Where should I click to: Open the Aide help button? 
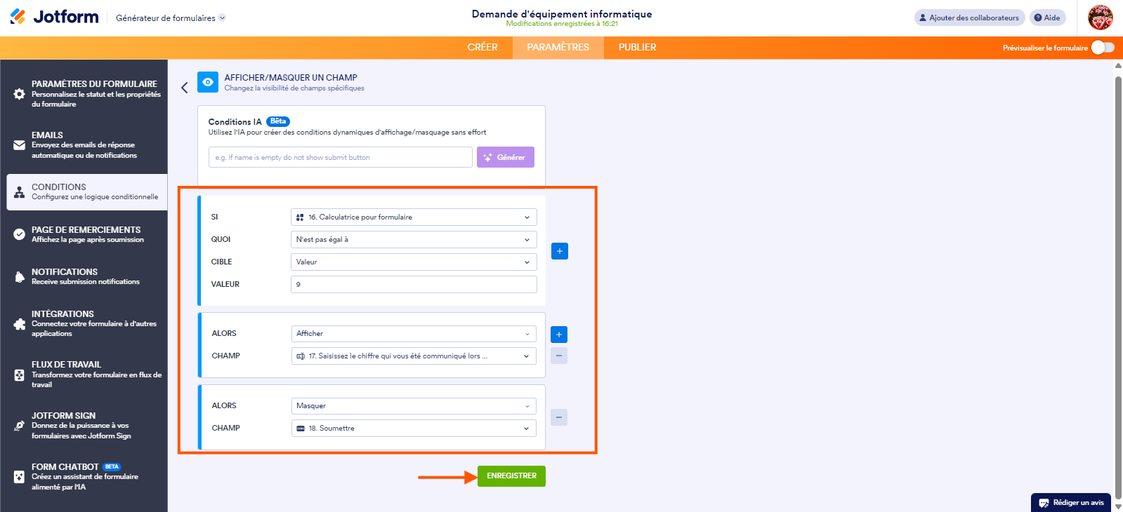1047,18
